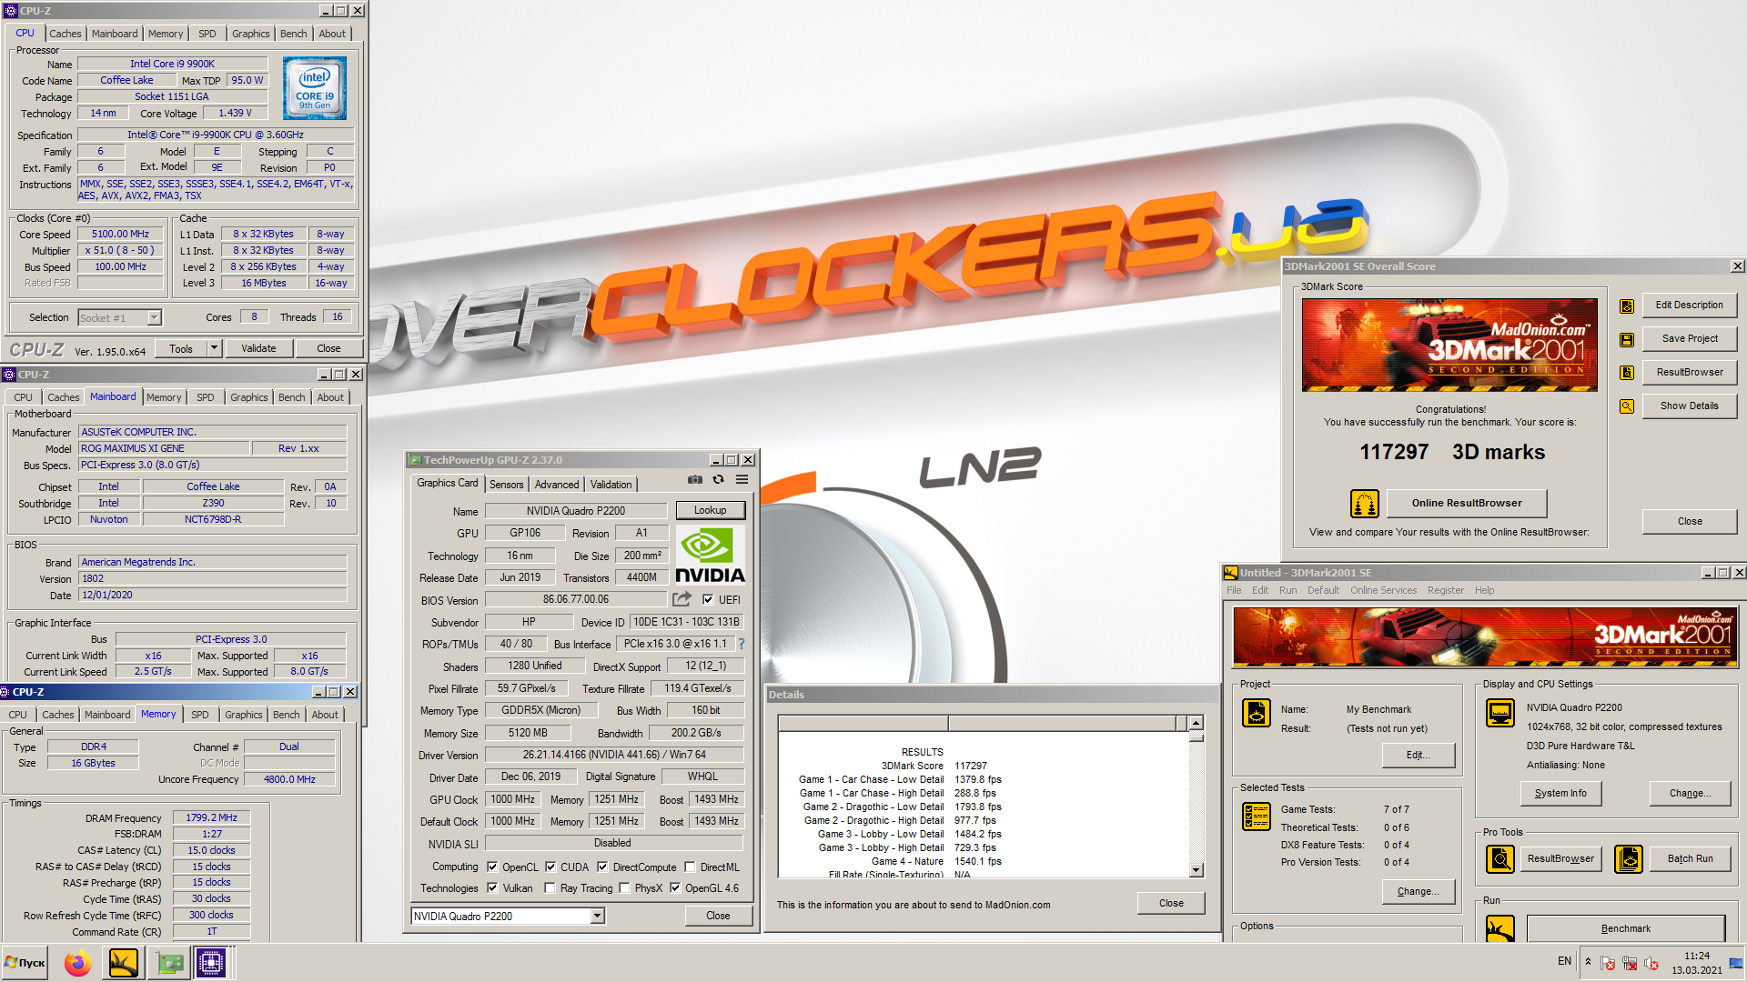The image size is (1747, 982).
Task: Click the Validate button in CPU-Z
Action: 258,348
